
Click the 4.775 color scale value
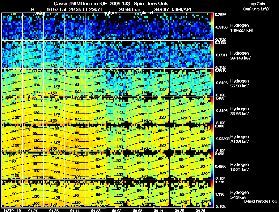pyautogui.click(x=220, y=182)
